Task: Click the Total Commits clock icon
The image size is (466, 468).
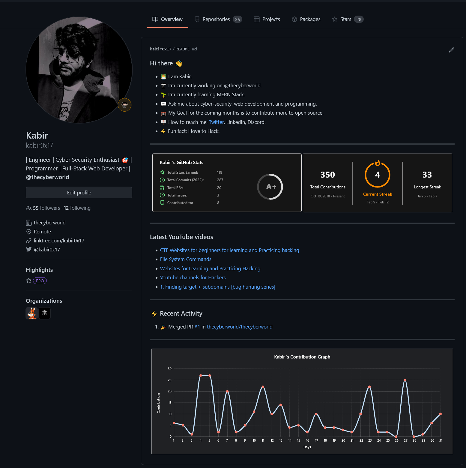Action: [162, 180]
